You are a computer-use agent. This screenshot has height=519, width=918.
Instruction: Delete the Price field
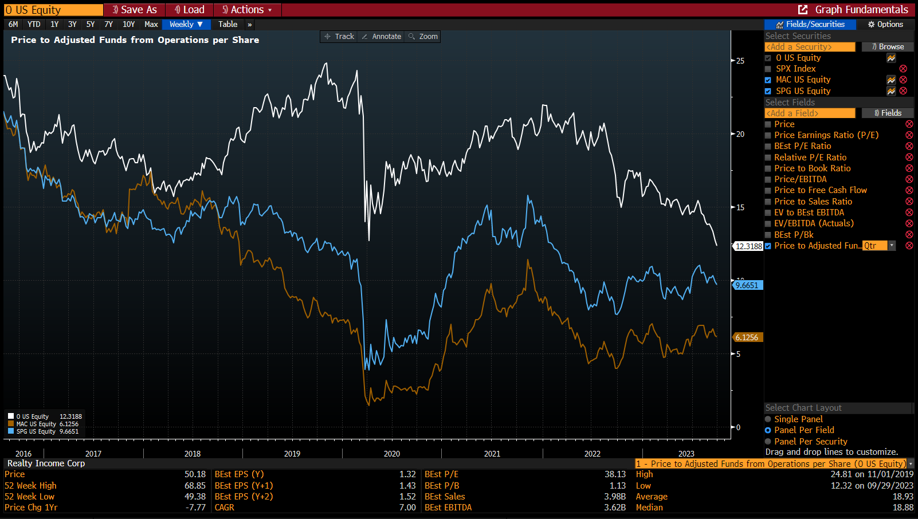click(x=909, y=124)
